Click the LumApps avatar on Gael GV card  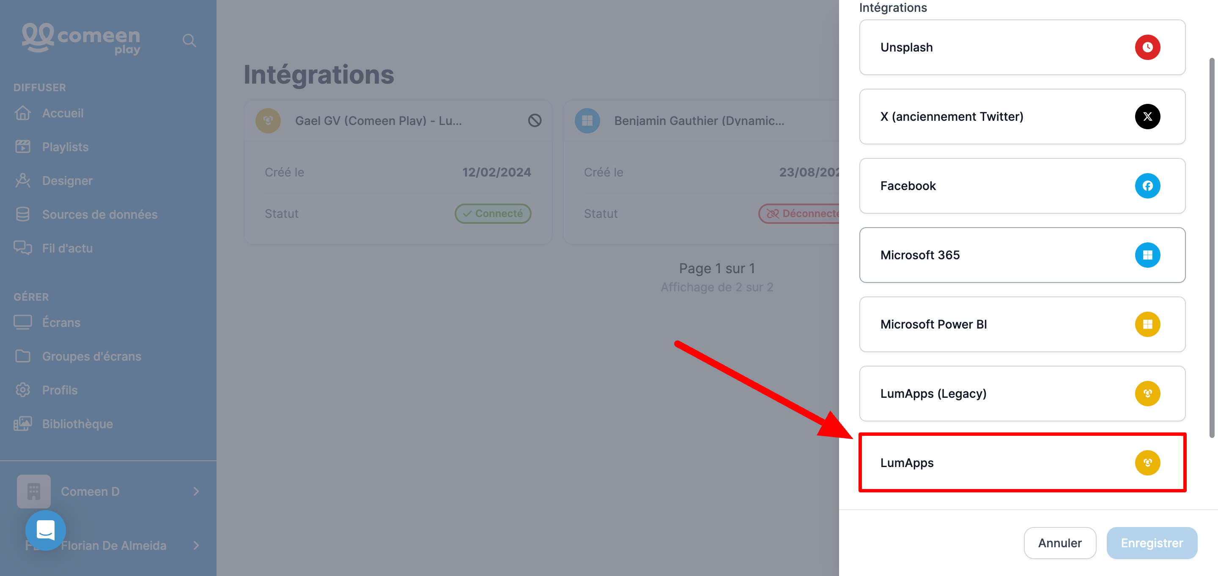[x=268, y=121]
